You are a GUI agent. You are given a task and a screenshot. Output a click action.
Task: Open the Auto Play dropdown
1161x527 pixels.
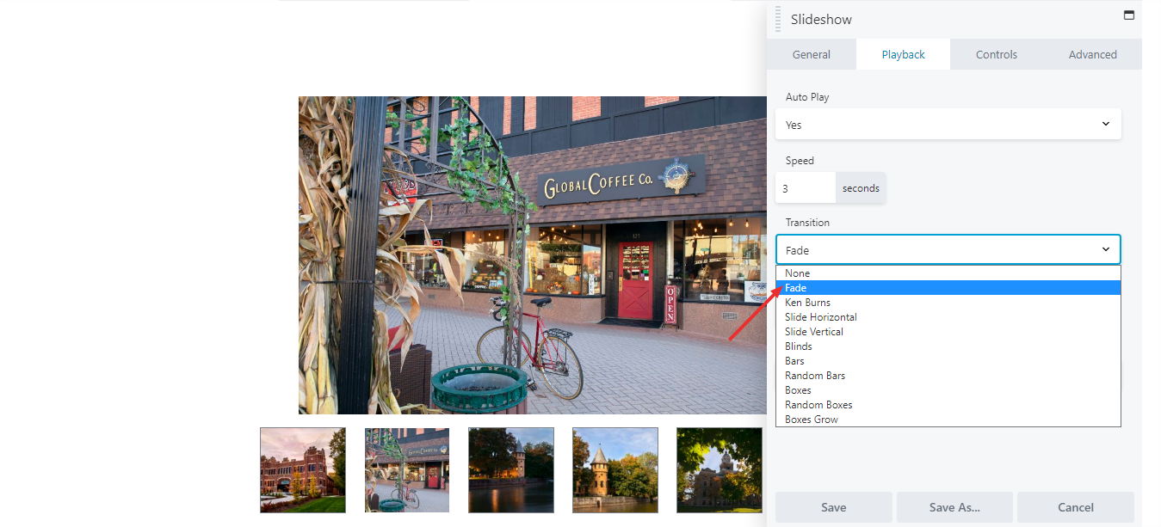[x=948, y=124]
